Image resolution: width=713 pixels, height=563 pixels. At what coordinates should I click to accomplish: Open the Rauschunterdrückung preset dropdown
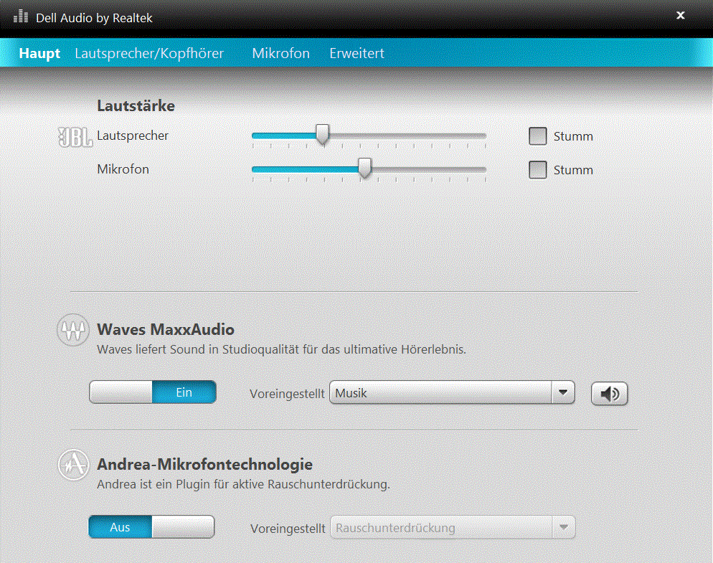[x=453, y=528]
